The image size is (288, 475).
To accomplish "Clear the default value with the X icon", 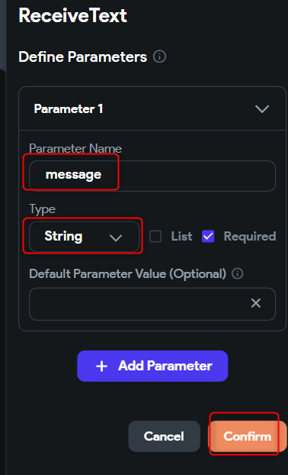I will (256, 303).
